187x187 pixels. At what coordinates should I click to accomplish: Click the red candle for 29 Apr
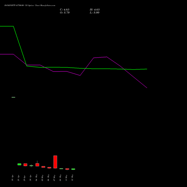pyautogui.click(x=25, y=165)
